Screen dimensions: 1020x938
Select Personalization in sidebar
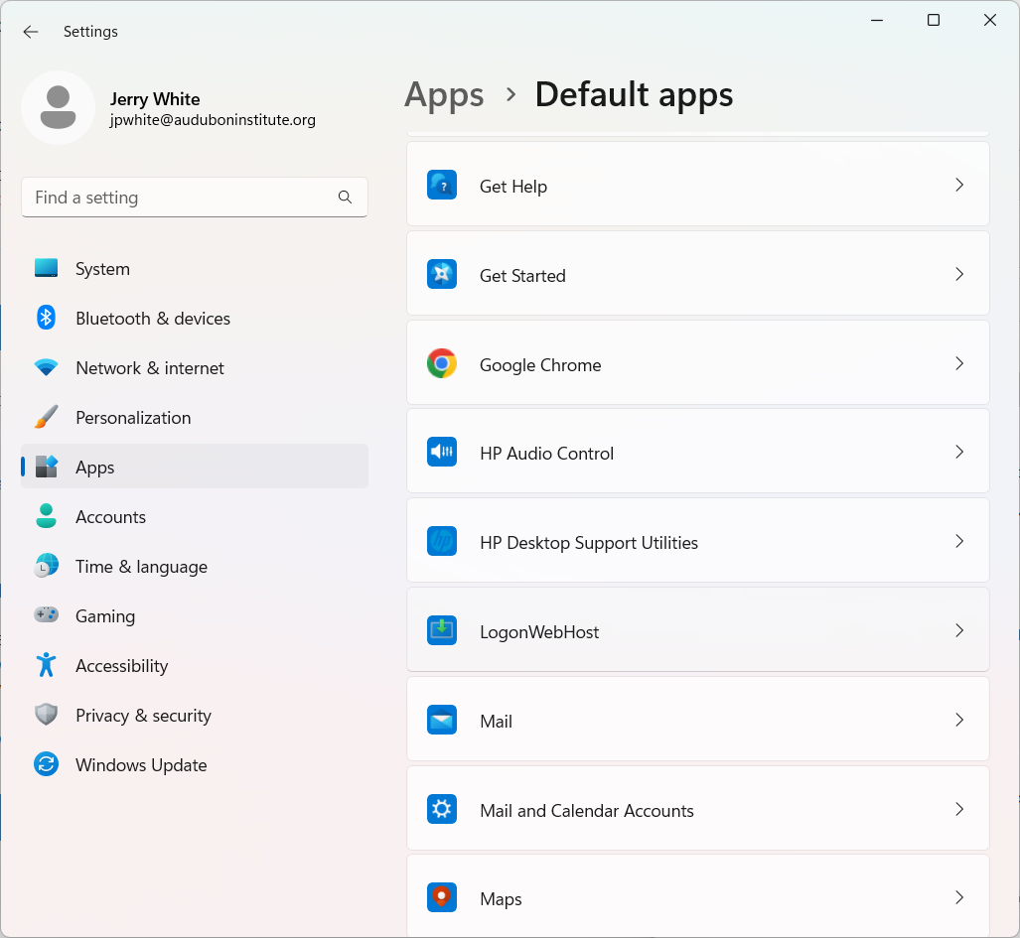tap(133, 418)
